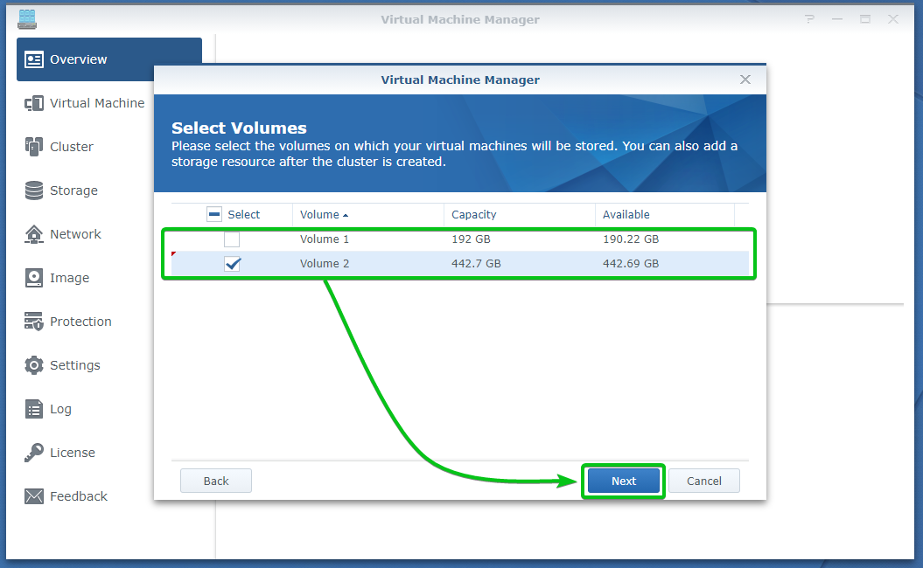Go to the Virtual Machine section
The image size is (923, 568).
coord(97,103)
